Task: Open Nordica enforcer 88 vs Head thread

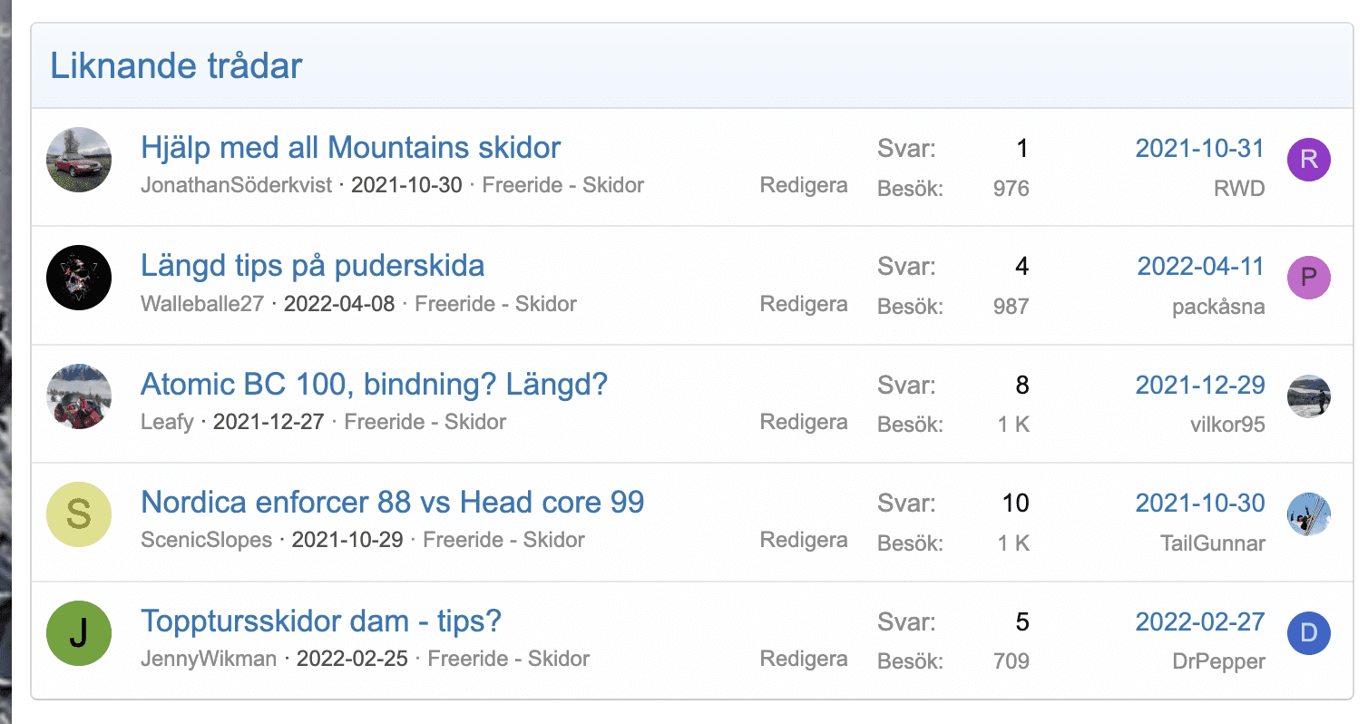Action: pyautogui.click(x=392, y=502)
